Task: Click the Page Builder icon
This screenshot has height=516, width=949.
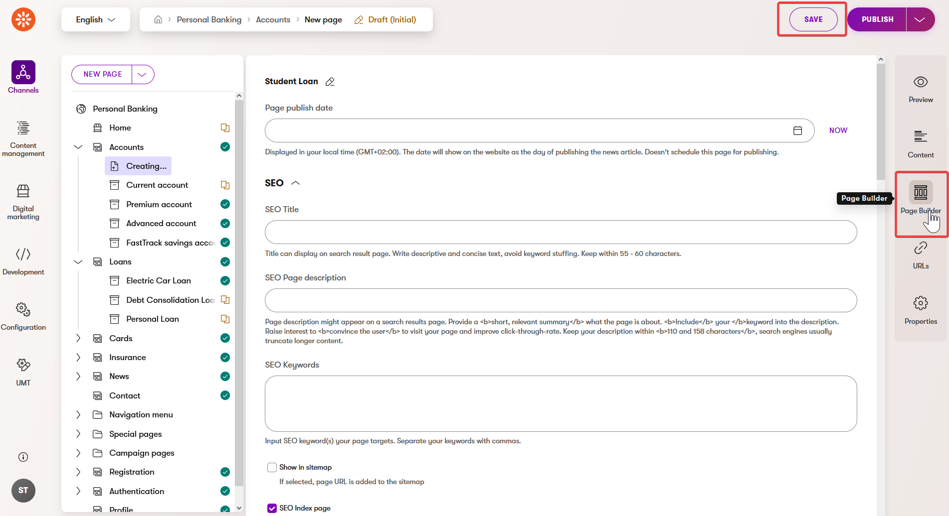Action: pyautogui.click(x=920, y=193)
